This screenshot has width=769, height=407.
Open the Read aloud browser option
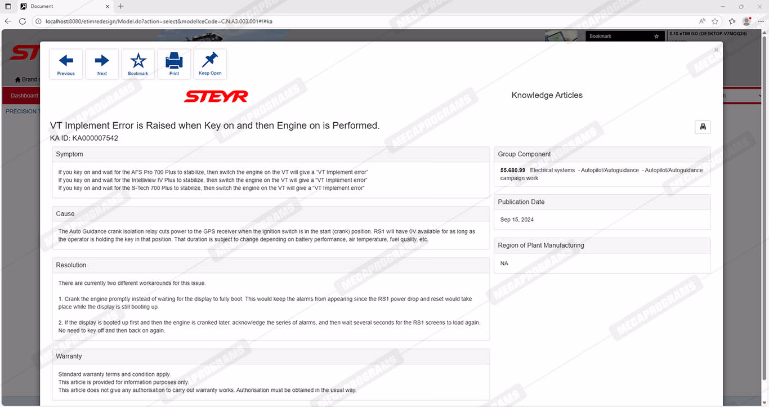(702, 21)
